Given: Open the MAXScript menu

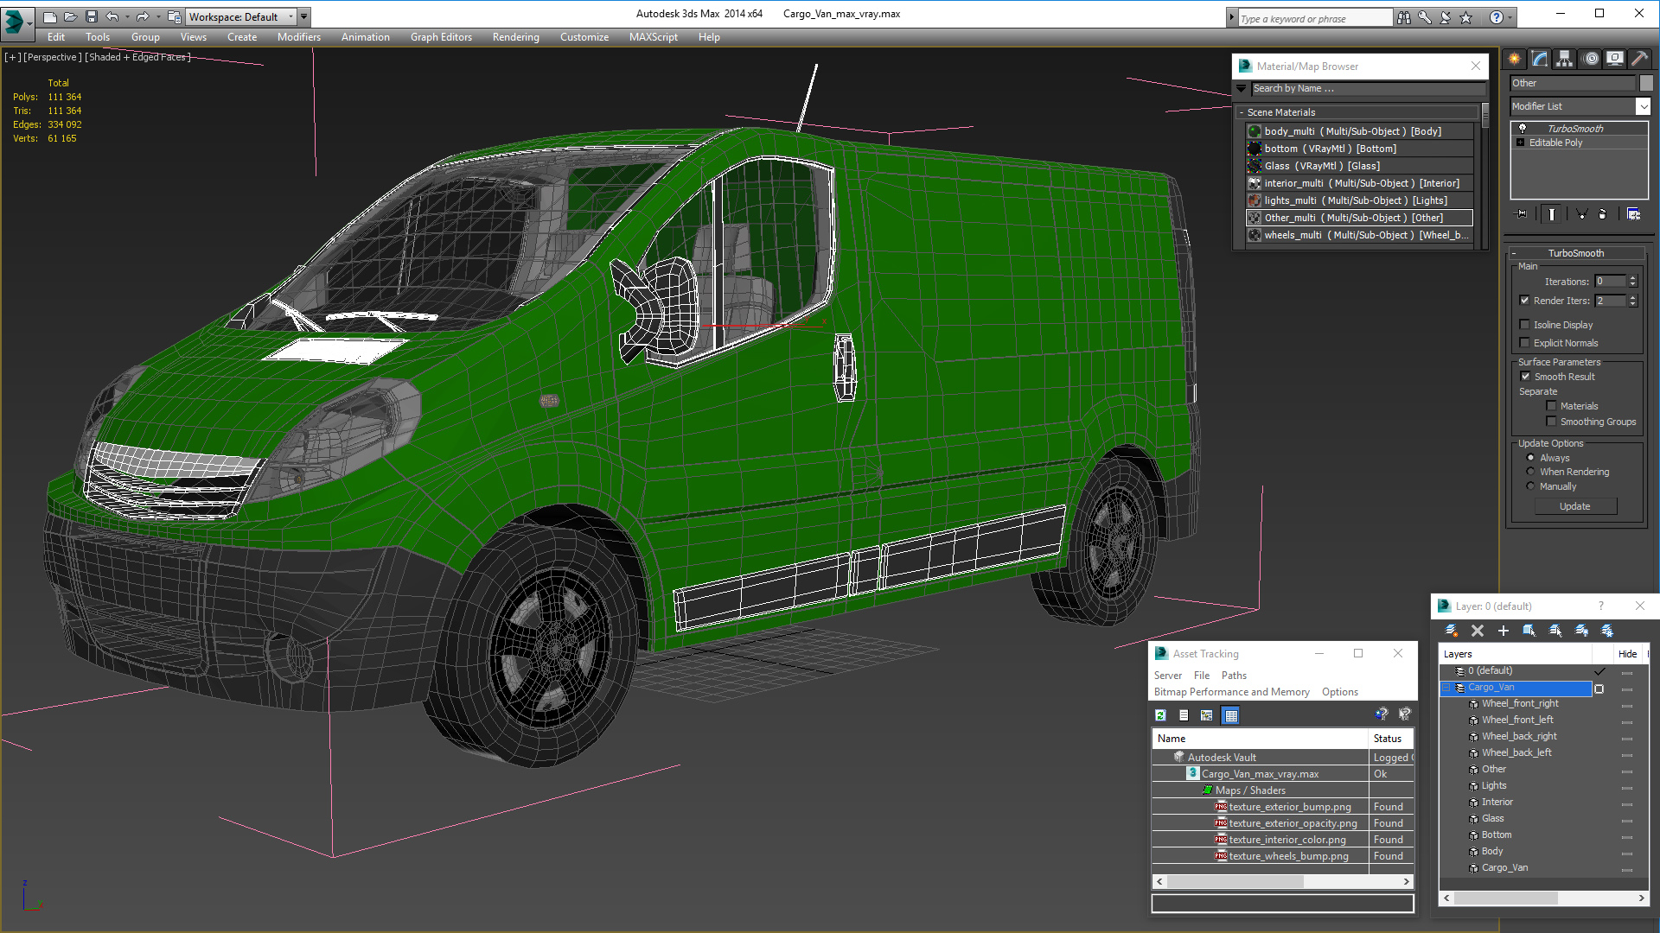Looking at the screenshot, I should (x=654, y=37).
